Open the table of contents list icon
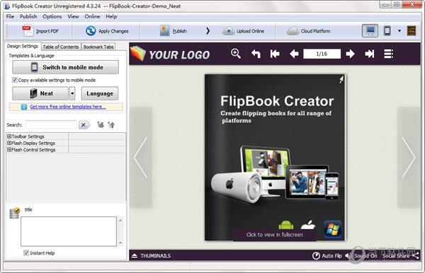 (x=388, y=54)
